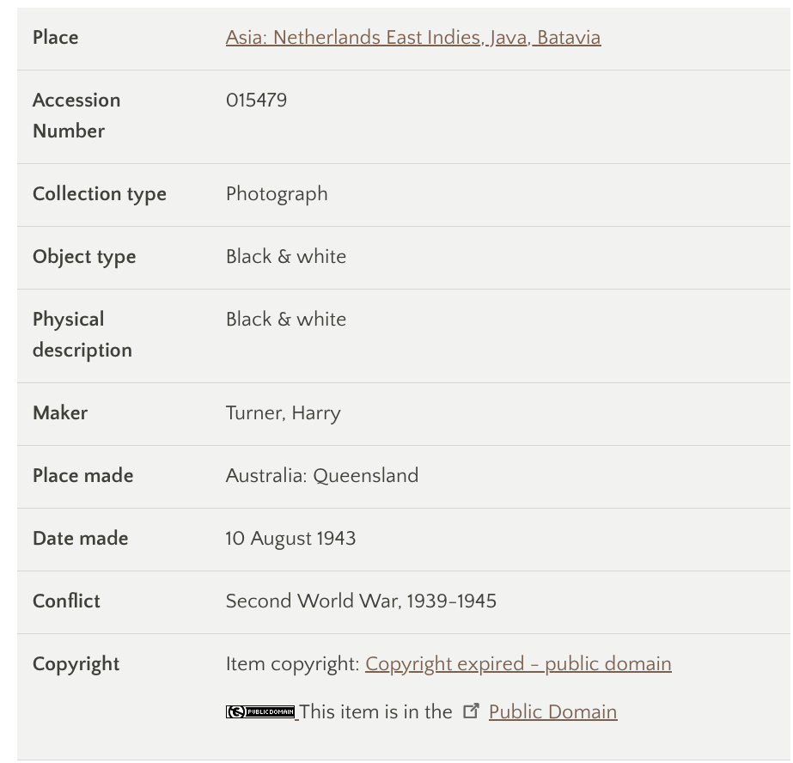The height and width of the screenshot is (763, 793).
Task: Click the Conflict field label
Action: (66, 601)
